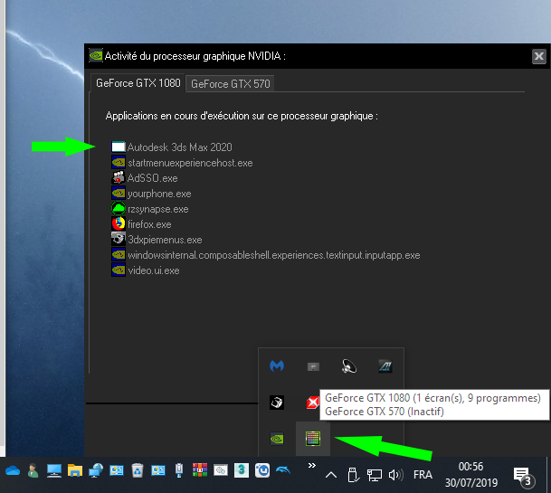Image resolution: width=551 pixels, height=493 pixels.
Task: Click the NVIDIA GPU activity tray icon
Action: tap(313, 439)
